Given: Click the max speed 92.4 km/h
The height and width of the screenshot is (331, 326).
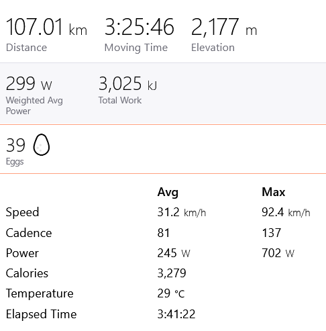Looking at the screenshot, I should (x=286, y=212).
